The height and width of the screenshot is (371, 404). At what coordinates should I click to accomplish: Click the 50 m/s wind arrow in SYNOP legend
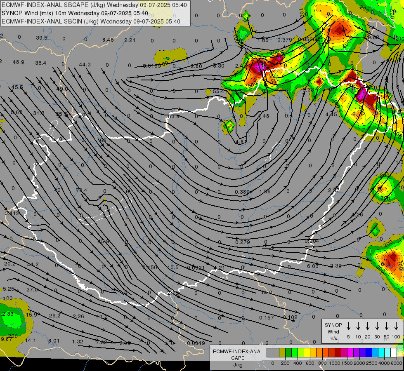(387, 326)
